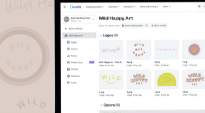Collapse the Logos section chevron

[x=101, y=35]
